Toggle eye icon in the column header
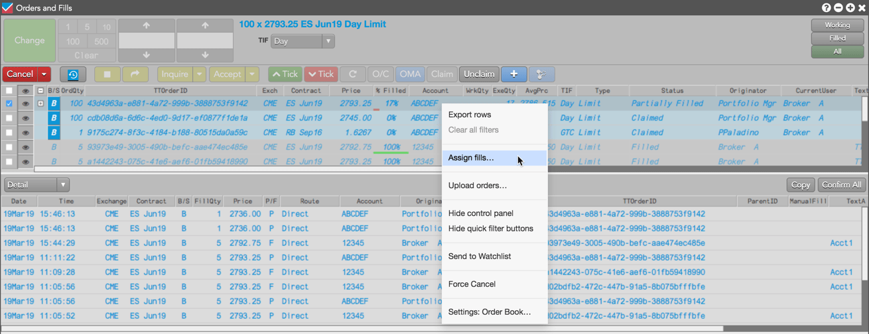 26,91
